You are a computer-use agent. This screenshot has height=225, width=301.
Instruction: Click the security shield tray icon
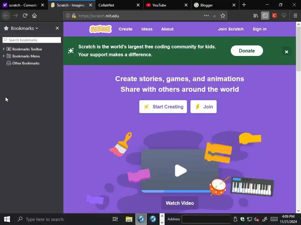coord(242,219)
